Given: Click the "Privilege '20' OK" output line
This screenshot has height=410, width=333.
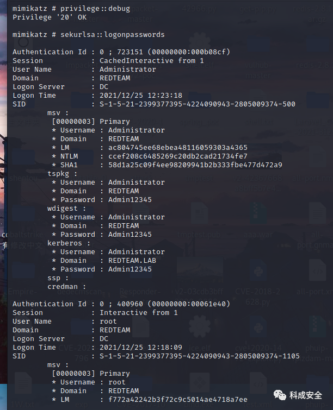Looking at the screenshot, I should click(x=50, y=17).
